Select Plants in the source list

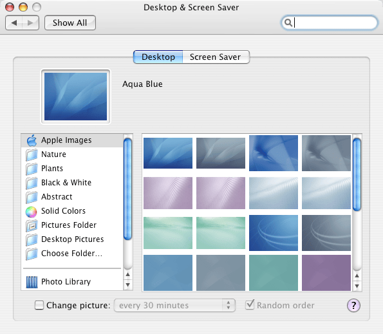[x=72, y=169]
